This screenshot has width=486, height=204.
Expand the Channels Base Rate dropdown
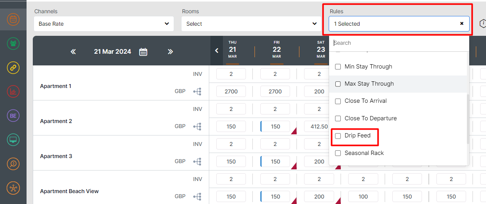104,24
